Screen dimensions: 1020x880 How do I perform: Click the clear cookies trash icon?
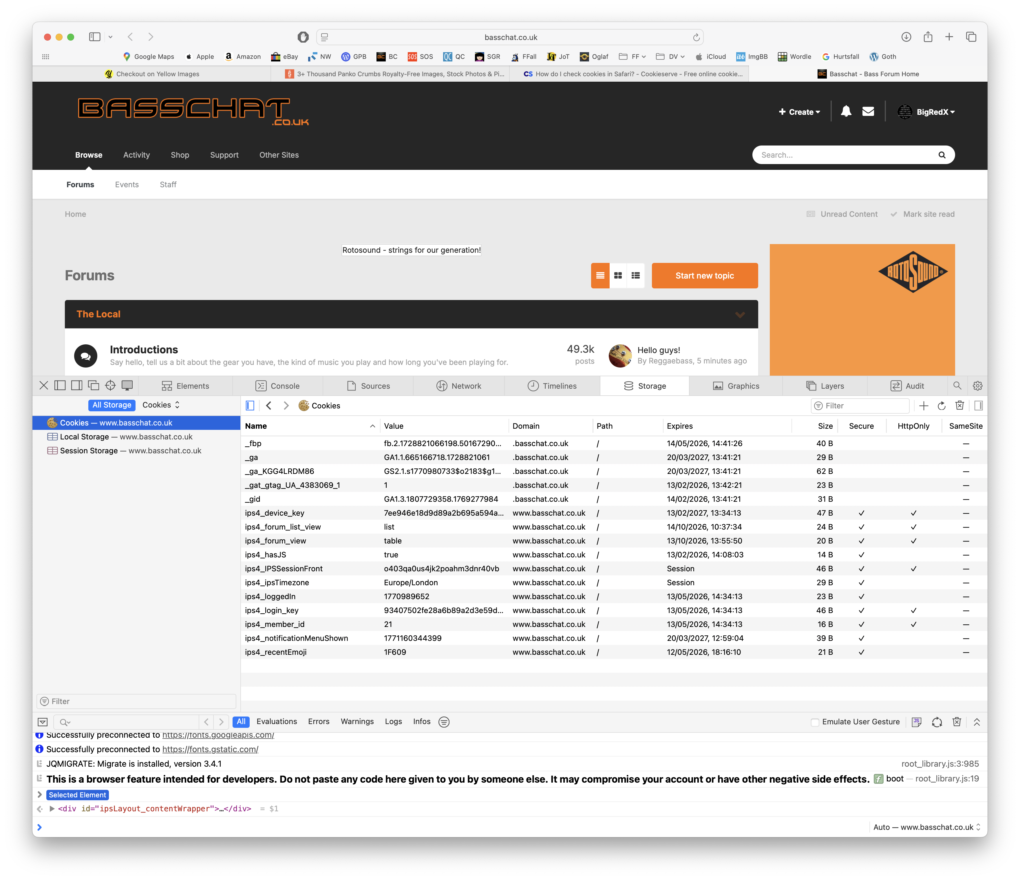959,406
